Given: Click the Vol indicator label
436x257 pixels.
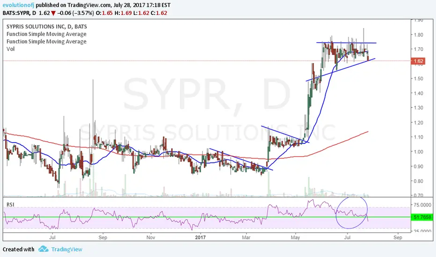Looking at the screenshot, I should click(x=11, y=49).
